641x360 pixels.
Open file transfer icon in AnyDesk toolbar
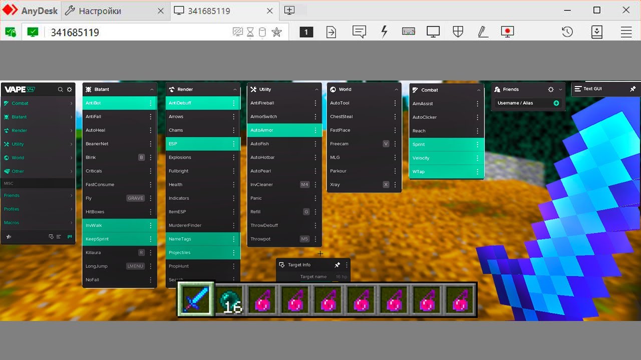(331, 32)
